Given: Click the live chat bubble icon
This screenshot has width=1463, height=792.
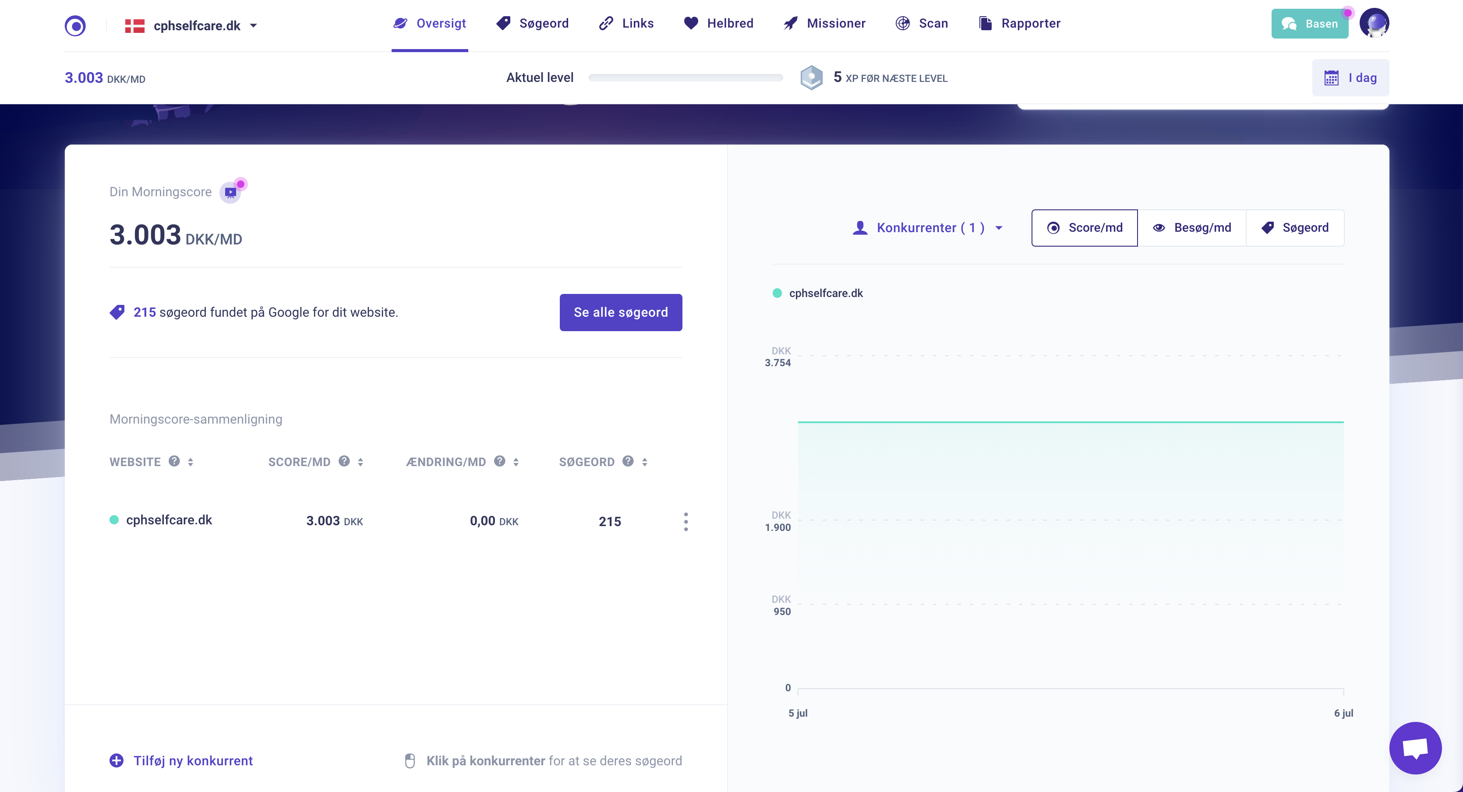Looking at the screenshot, I should [1415, 748].
